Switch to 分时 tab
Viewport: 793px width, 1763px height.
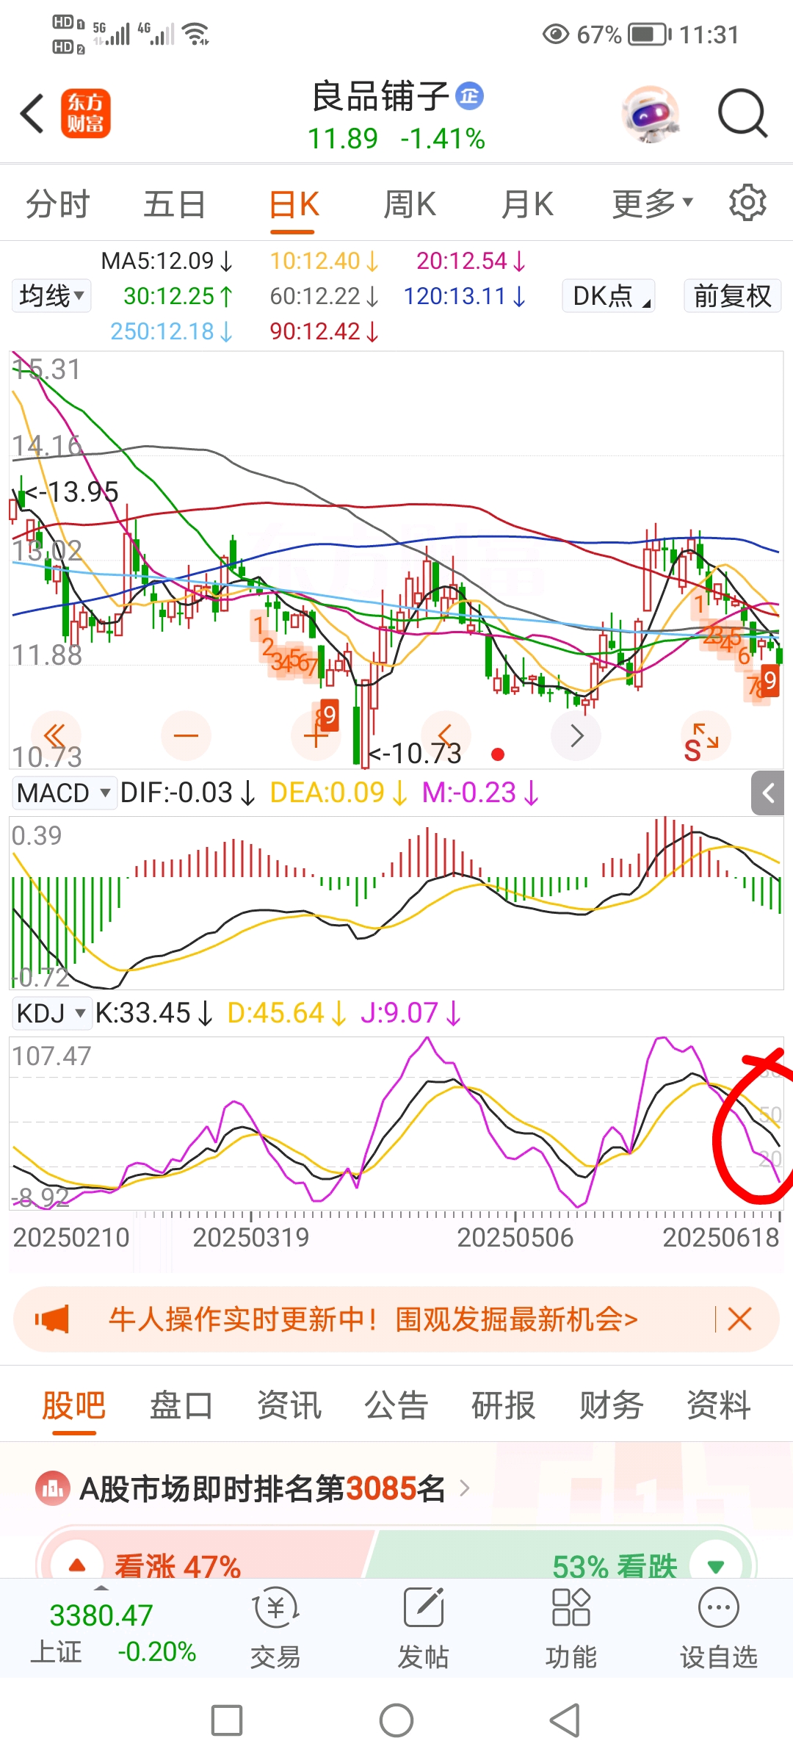57,203
